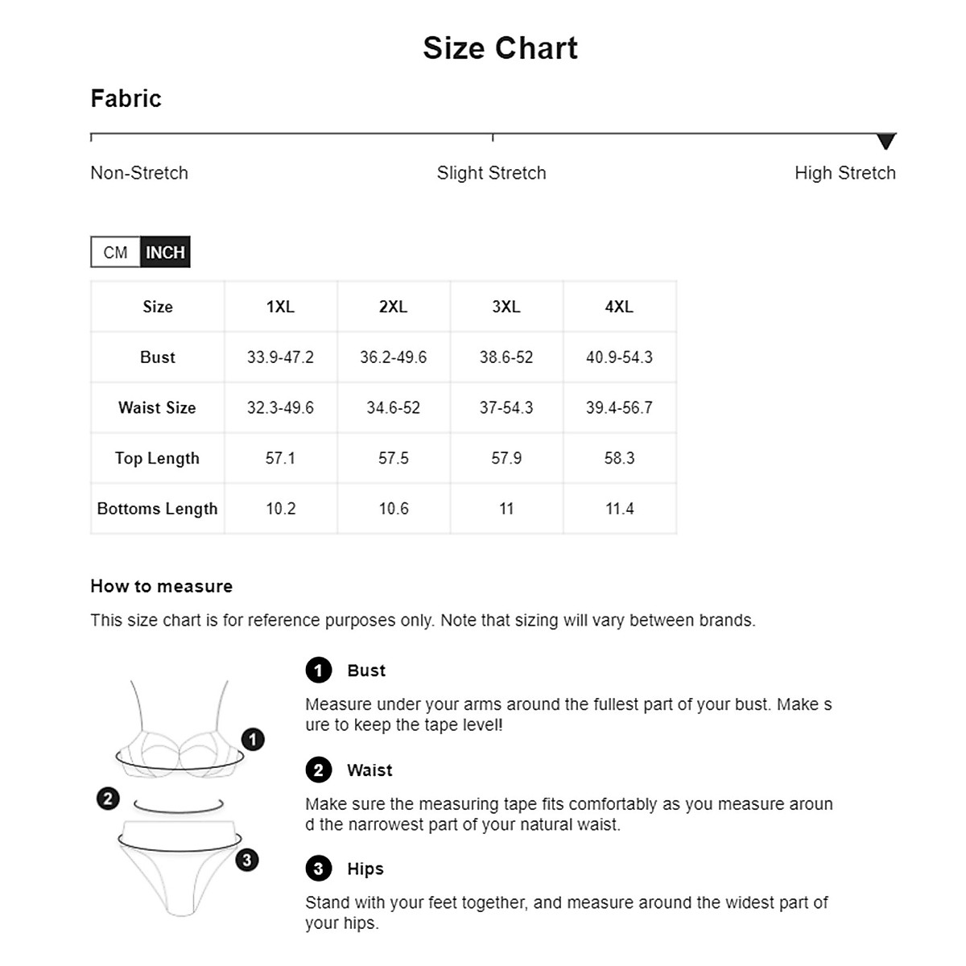Click marker 3 on the hips diagram
Viewport: 966px width, 966px height.
tap(247, 860)
